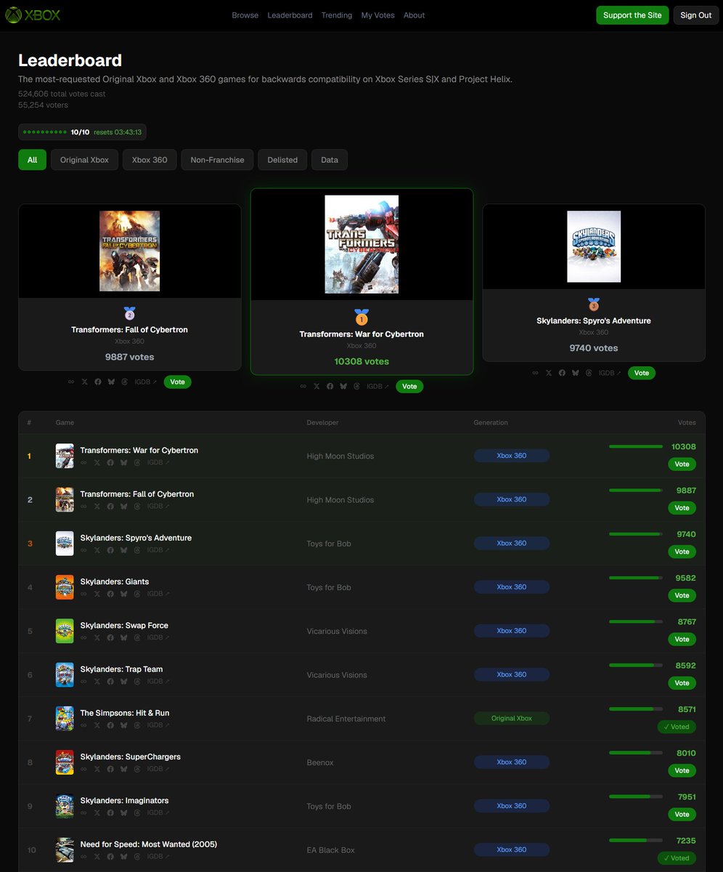Click Xbox 360 badge on Skylanders: SuperChargers row
723x872 pixels.
click(512, 762)
